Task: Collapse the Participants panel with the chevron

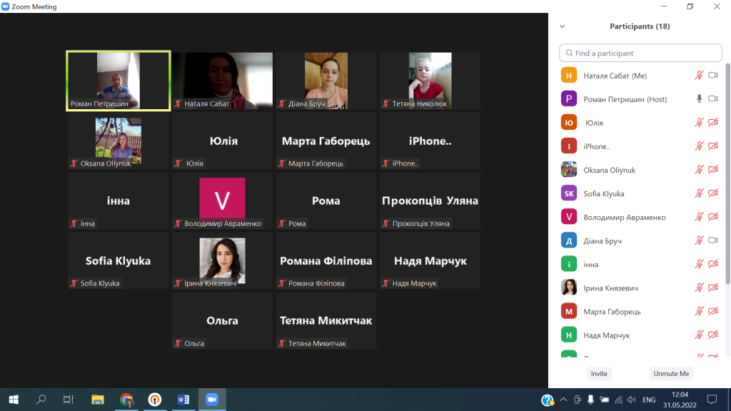Action: point(563,26)
